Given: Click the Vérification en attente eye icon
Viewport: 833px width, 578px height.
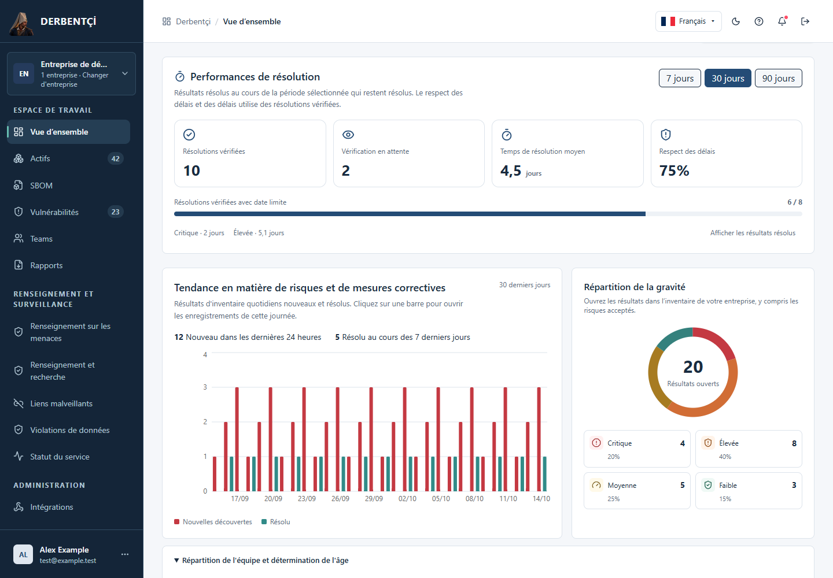Looking at the screenshot, I should point(348,135).
